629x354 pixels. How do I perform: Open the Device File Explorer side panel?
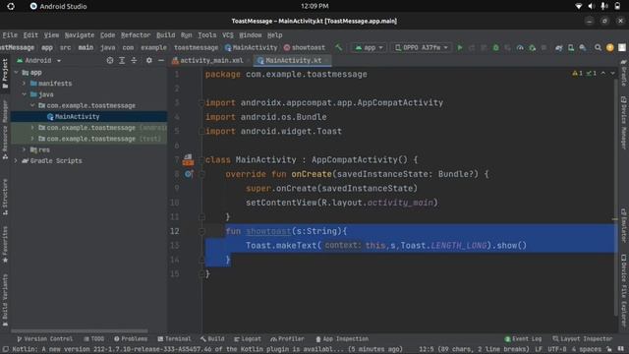624,291
